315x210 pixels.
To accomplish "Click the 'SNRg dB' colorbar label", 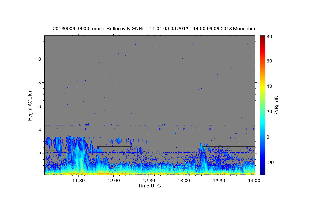I will 276,106.
